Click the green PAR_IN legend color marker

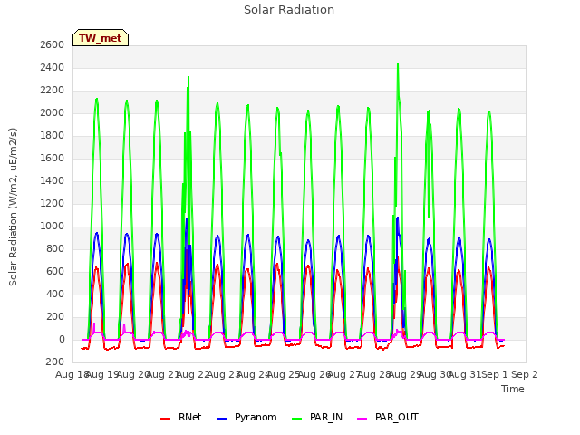pos(297,419)
